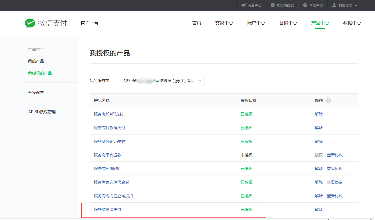Open the 消息中心 envelope icon
Screen dimensions: 375x220
[243, 5]
